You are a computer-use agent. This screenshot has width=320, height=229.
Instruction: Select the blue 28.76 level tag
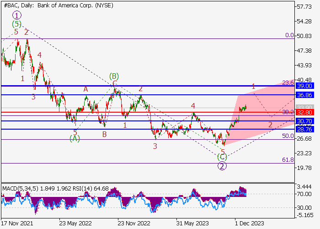click(x=305, y=129)
